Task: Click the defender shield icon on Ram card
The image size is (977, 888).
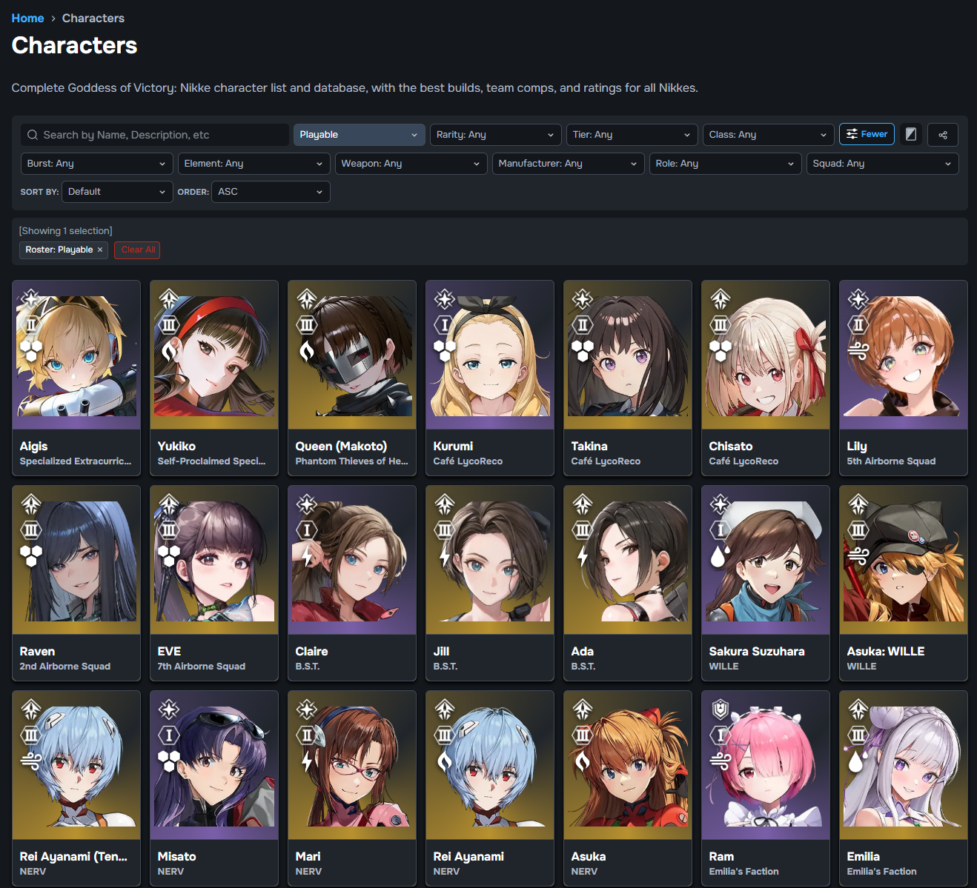Action: coord(721,710)
